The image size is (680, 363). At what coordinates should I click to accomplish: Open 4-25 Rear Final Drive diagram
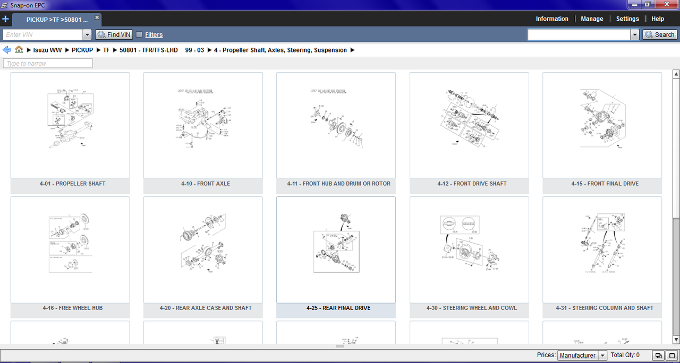tap(336, 249)
